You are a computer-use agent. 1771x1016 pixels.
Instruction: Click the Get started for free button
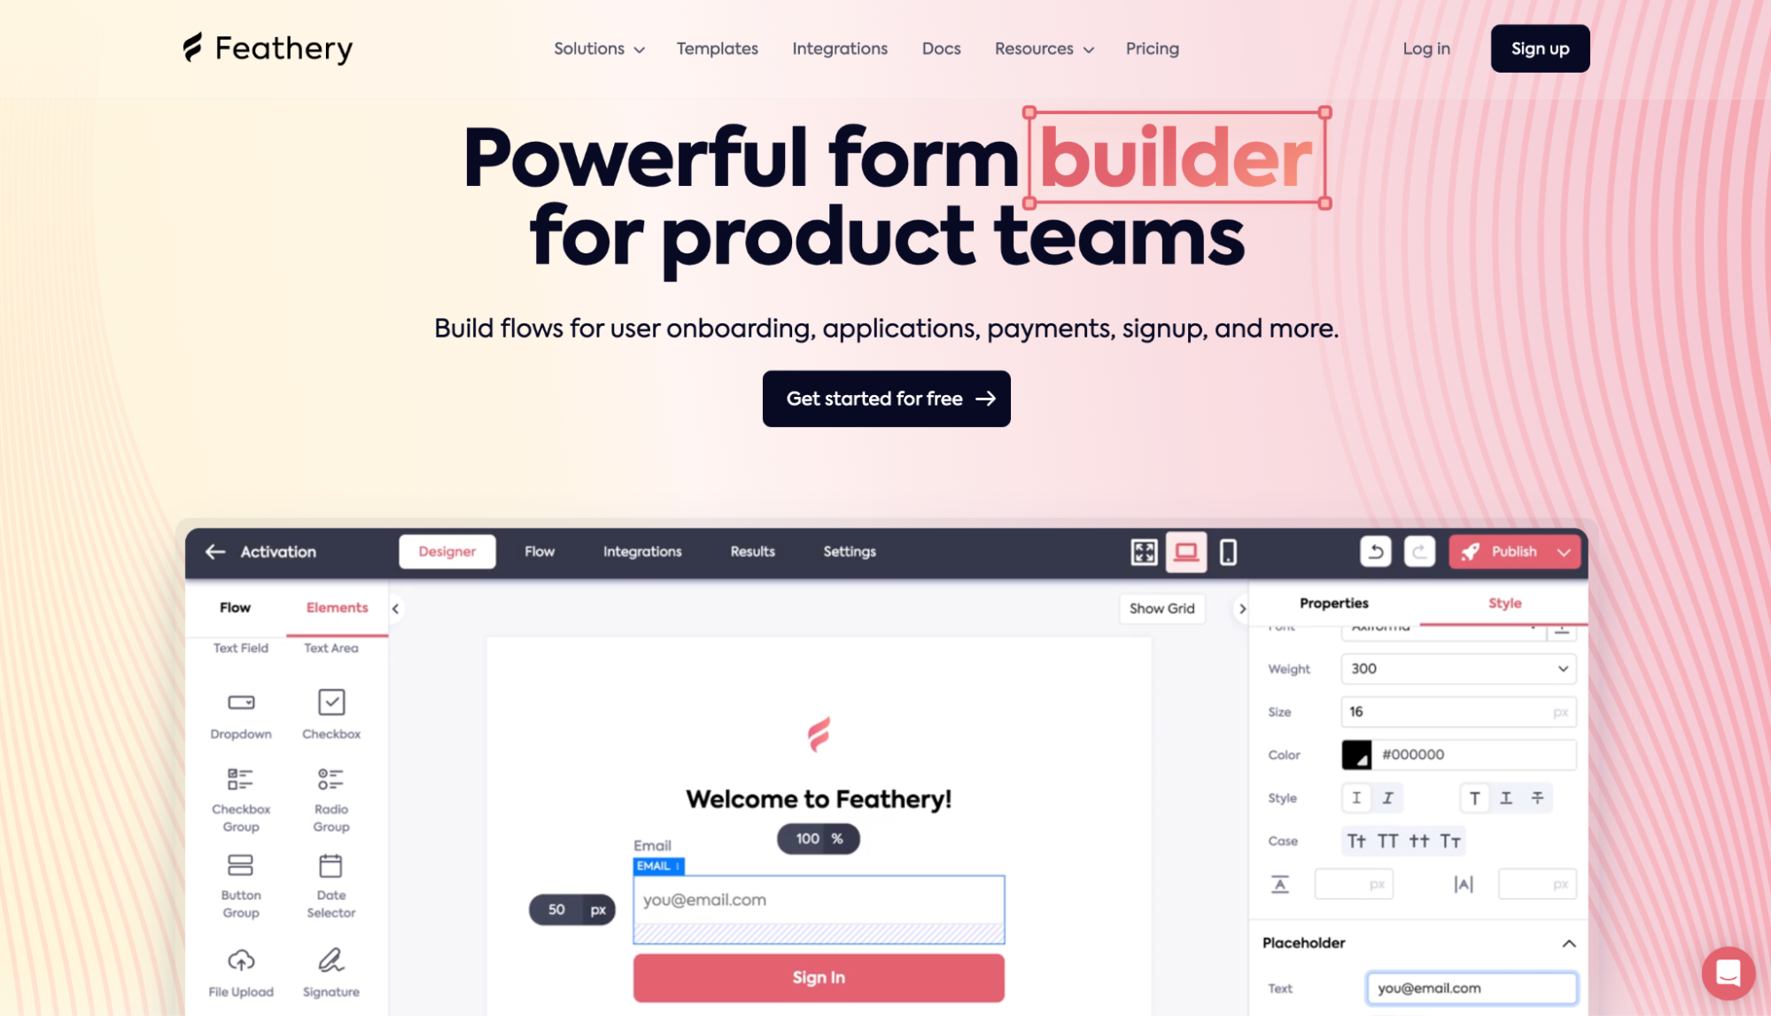tap(886, 398)
